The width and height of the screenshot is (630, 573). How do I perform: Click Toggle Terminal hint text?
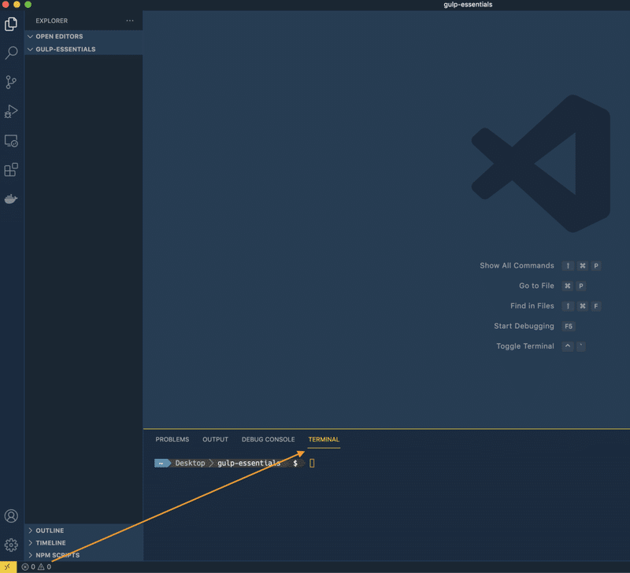click(x=525, y=346)
